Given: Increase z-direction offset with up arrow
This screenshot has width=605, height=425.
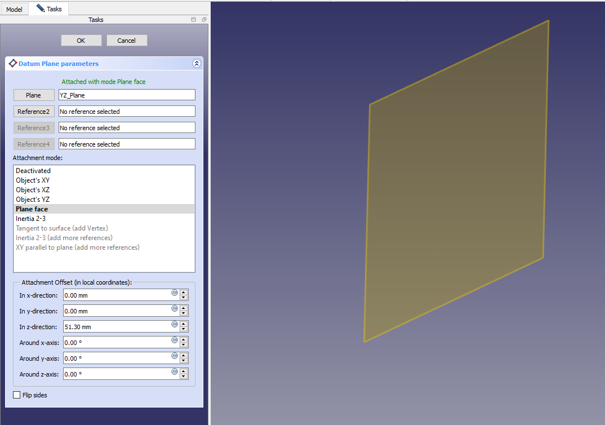Looking at the screenshot, I should (184, 324).
